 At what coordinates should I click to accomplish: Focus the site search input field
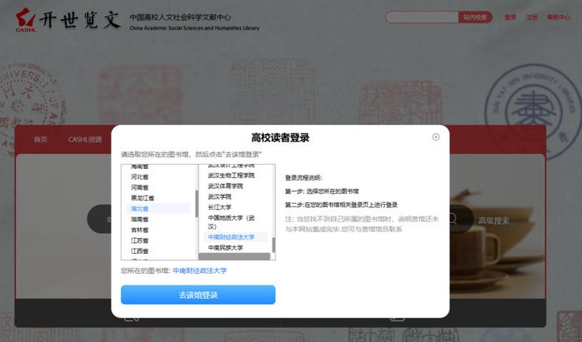coord(421,17)
